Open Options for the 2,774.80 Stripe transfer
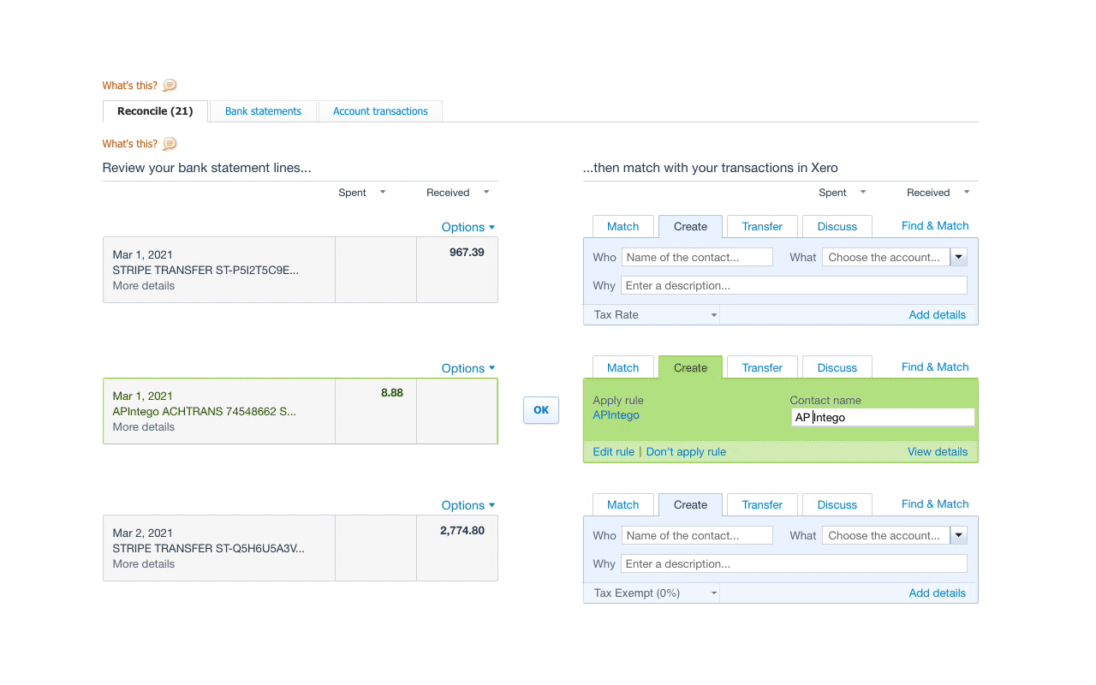Viewport: 1096px width, 685px height. pos(468,505)
